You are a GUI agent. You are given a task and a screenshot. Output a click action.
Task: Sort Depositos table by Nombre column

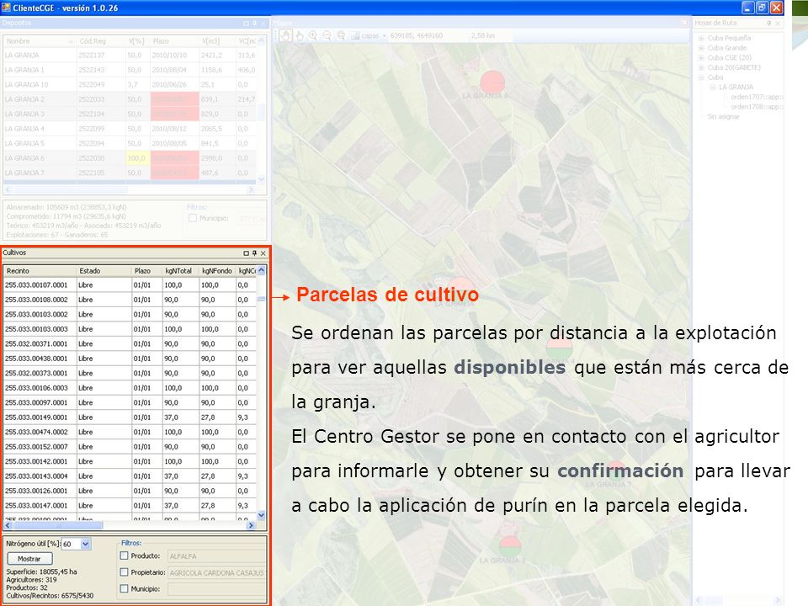click(x=40, y=40)
